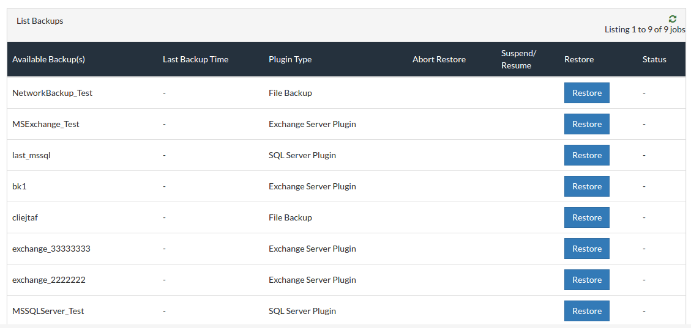
Task: Restore the exchange_2222222 backup
Action: coord(586,280)
